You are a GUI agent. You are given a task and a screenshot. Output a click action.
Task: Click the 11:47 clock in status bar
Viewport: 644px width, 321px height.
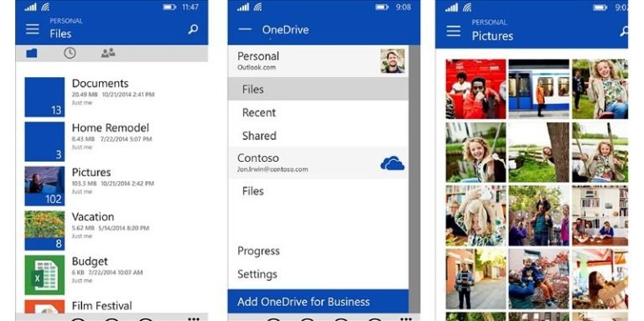(190, 7)
